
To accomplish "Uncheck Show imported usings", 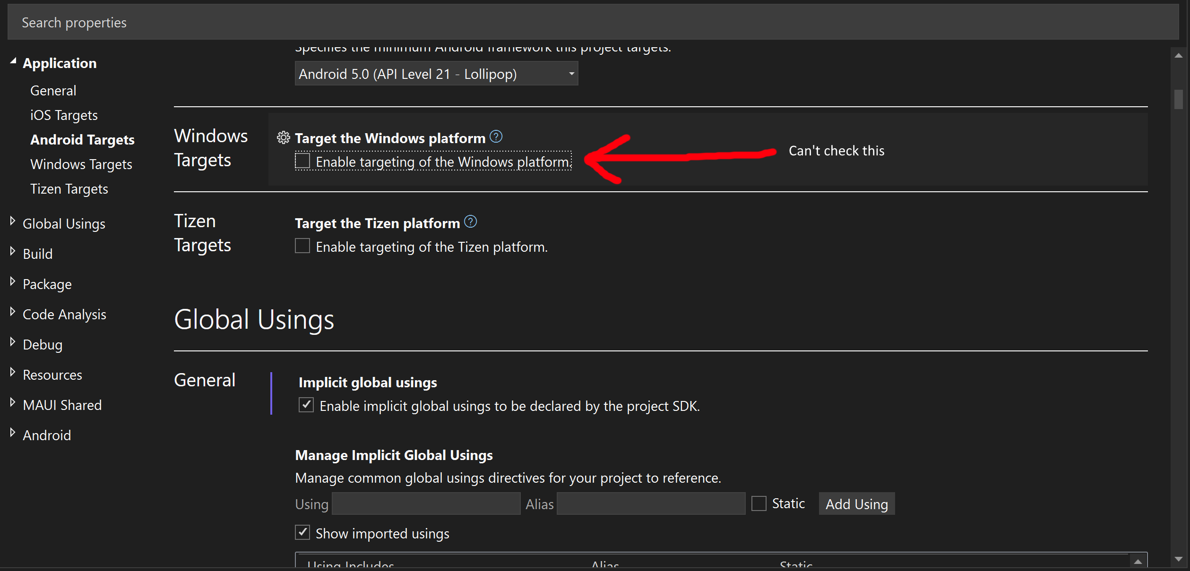I will pos(302,532).
